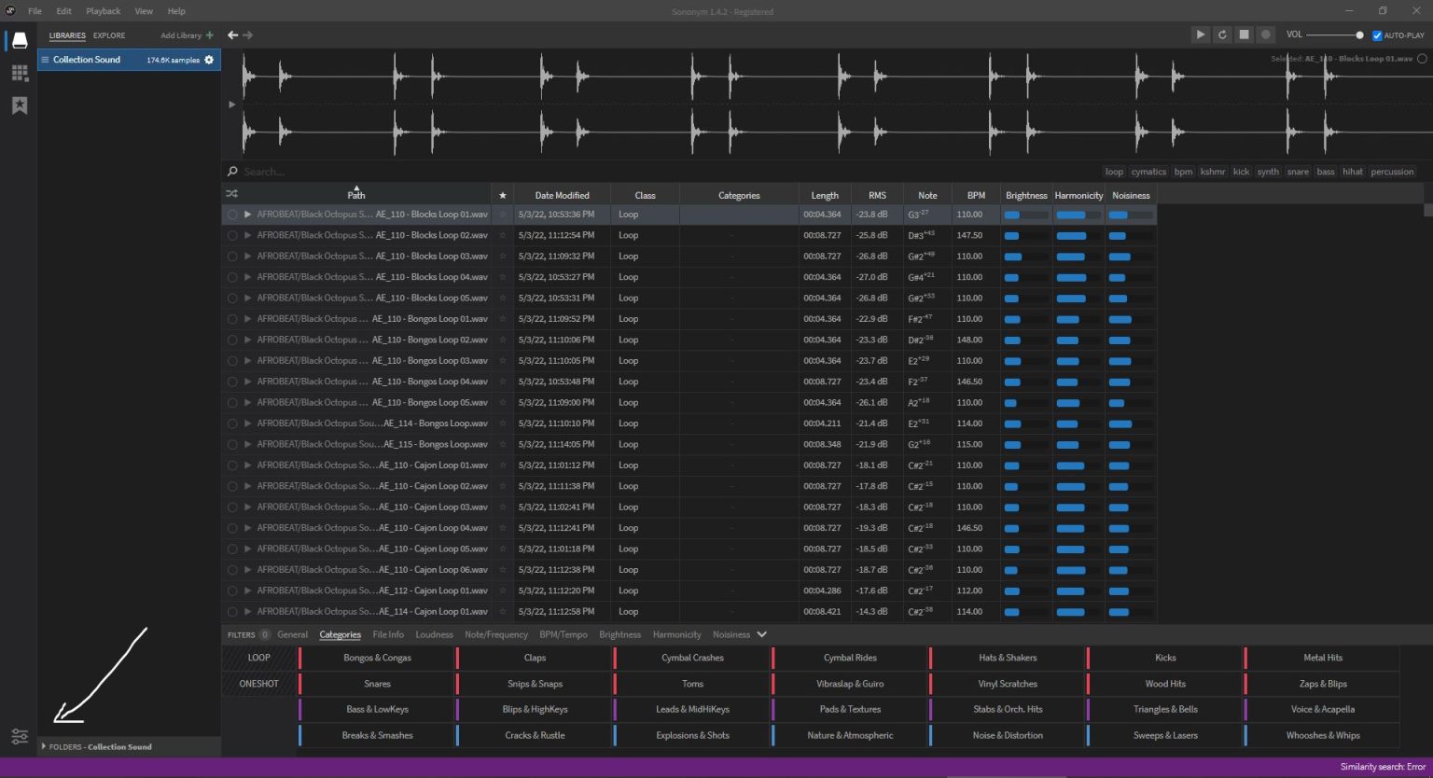Open the Collection Sound library menu icon

pos(45,60)
